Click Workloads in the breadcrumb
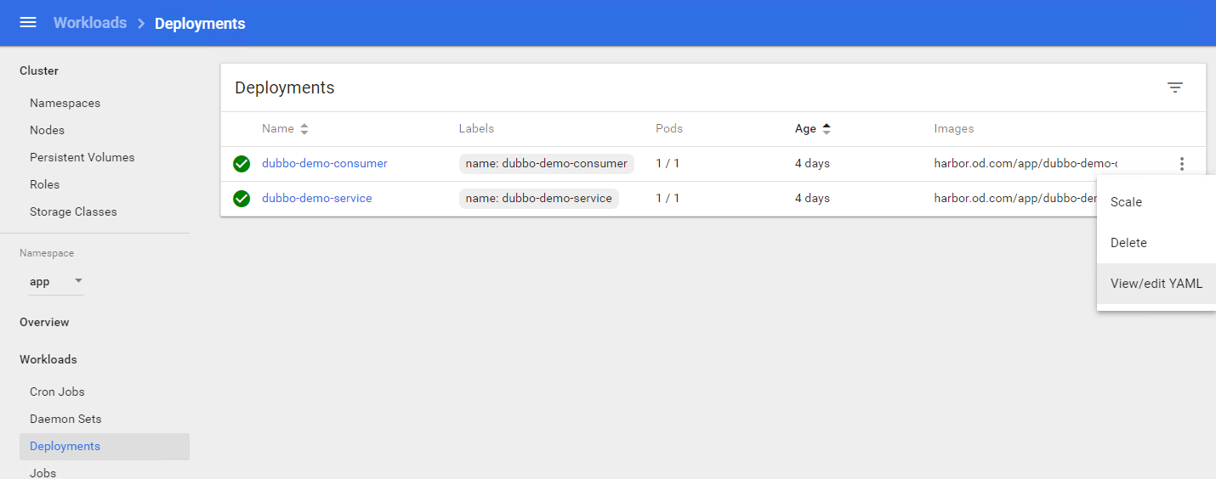The width and height of the screenshot is (1216, 479). (90, 23)
